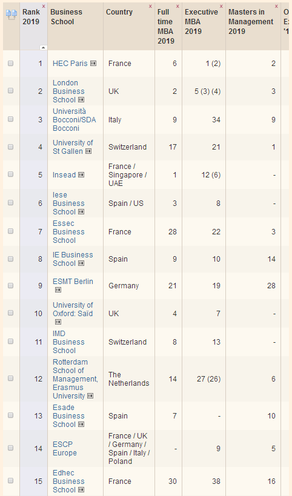Remove the Full time MBA 2019 column
The width and height of the screenshot is (292, 496).
point(178,6)
